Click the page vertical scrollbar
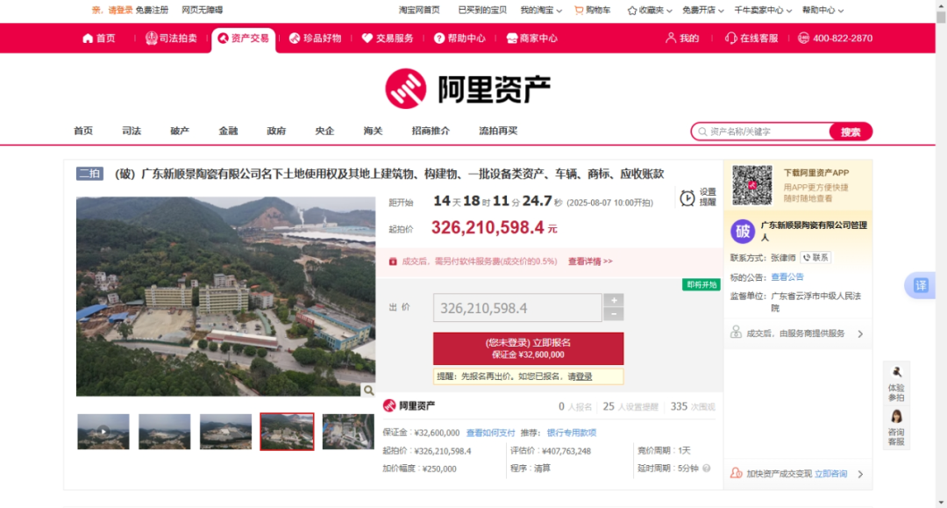This screenshot has height=508, width=947. point(941,254)
